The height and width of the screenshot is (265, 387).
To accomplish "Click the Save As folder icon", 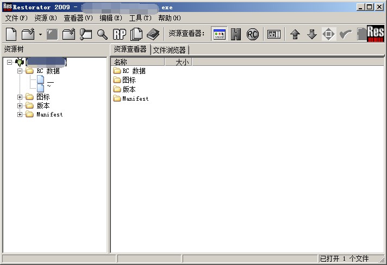I will tap(68, 34).
